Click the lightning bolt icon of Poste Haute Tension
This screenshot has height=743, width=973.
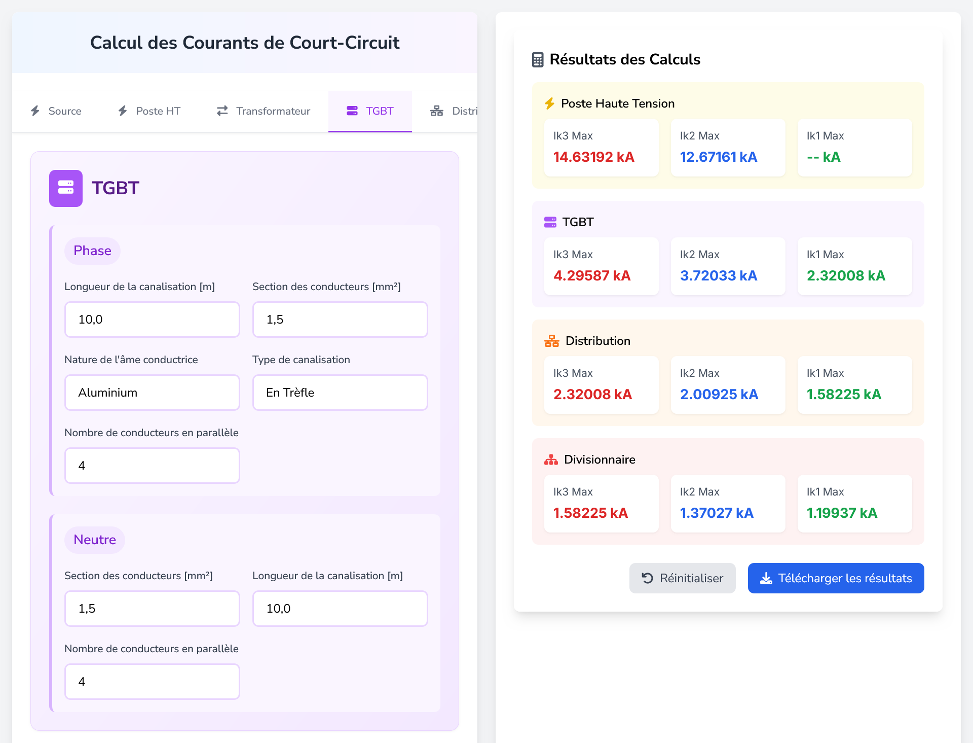point(549,104)
